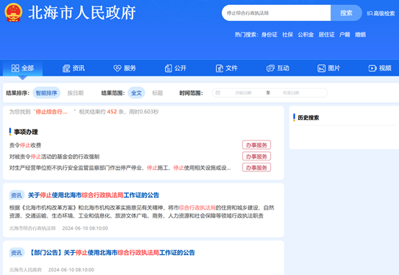Image resolution: width=399 pixels, height=275 pixels.
Task: Open 对生产经营单位拒不执行 item
Action: click(120, 168)
